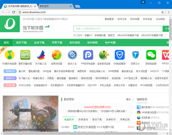Open the QQ音乐电脑版 app icon

pyautogui.click(x=10, y=54)
